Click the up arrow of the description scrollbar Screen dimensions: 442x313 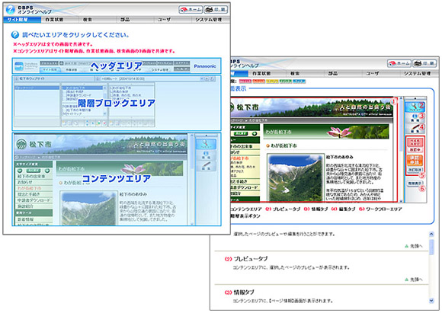point(431,234)
